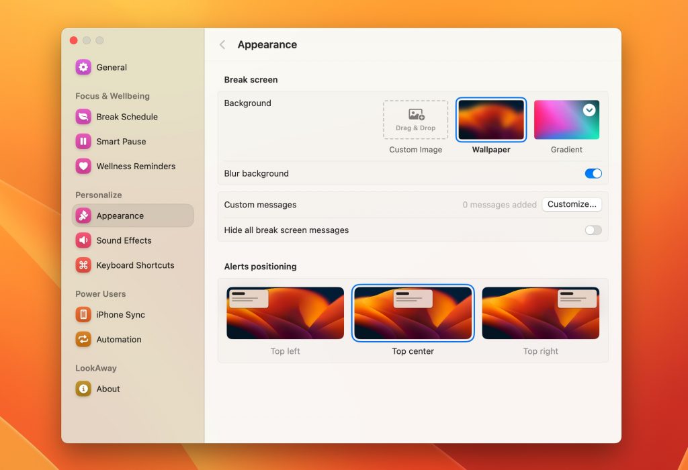688x470 pixels.
Task: Open iPhone Sync settings
Action: (x=119, y=314)
